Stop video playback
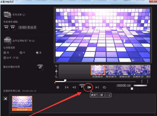 (58, 87)
